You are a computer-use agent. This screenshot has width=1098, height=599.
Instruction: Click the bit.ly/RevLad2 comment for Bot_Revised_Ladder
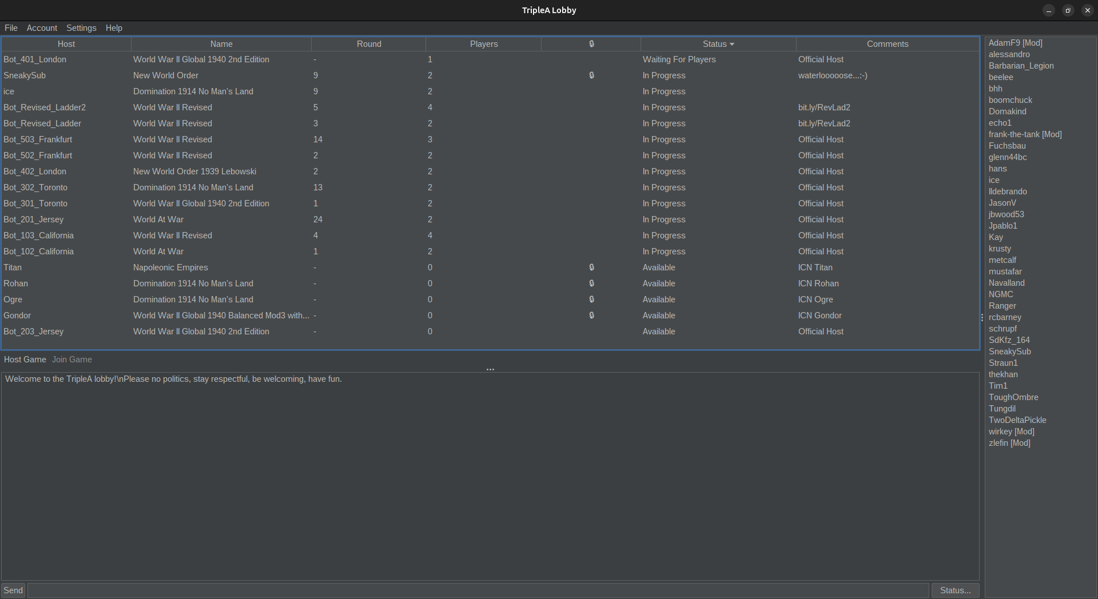click(824, 123)
